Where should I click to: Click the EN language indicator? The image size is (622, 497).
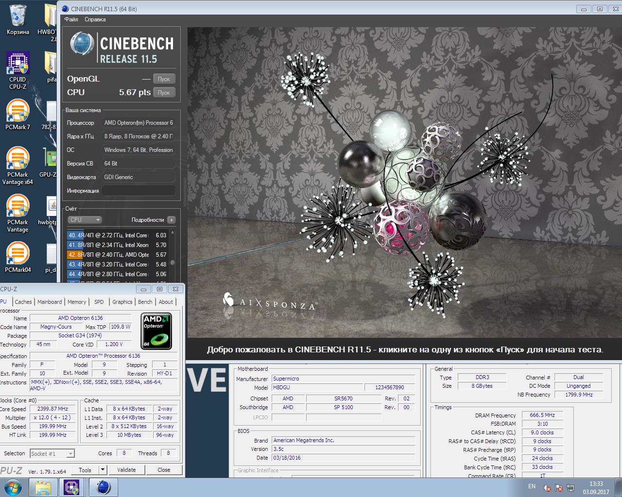point(532,486)
